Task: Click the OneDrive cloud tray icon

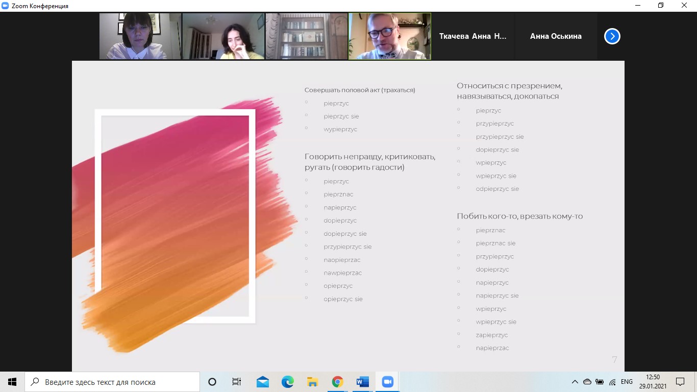Action: tap(587, 382)
